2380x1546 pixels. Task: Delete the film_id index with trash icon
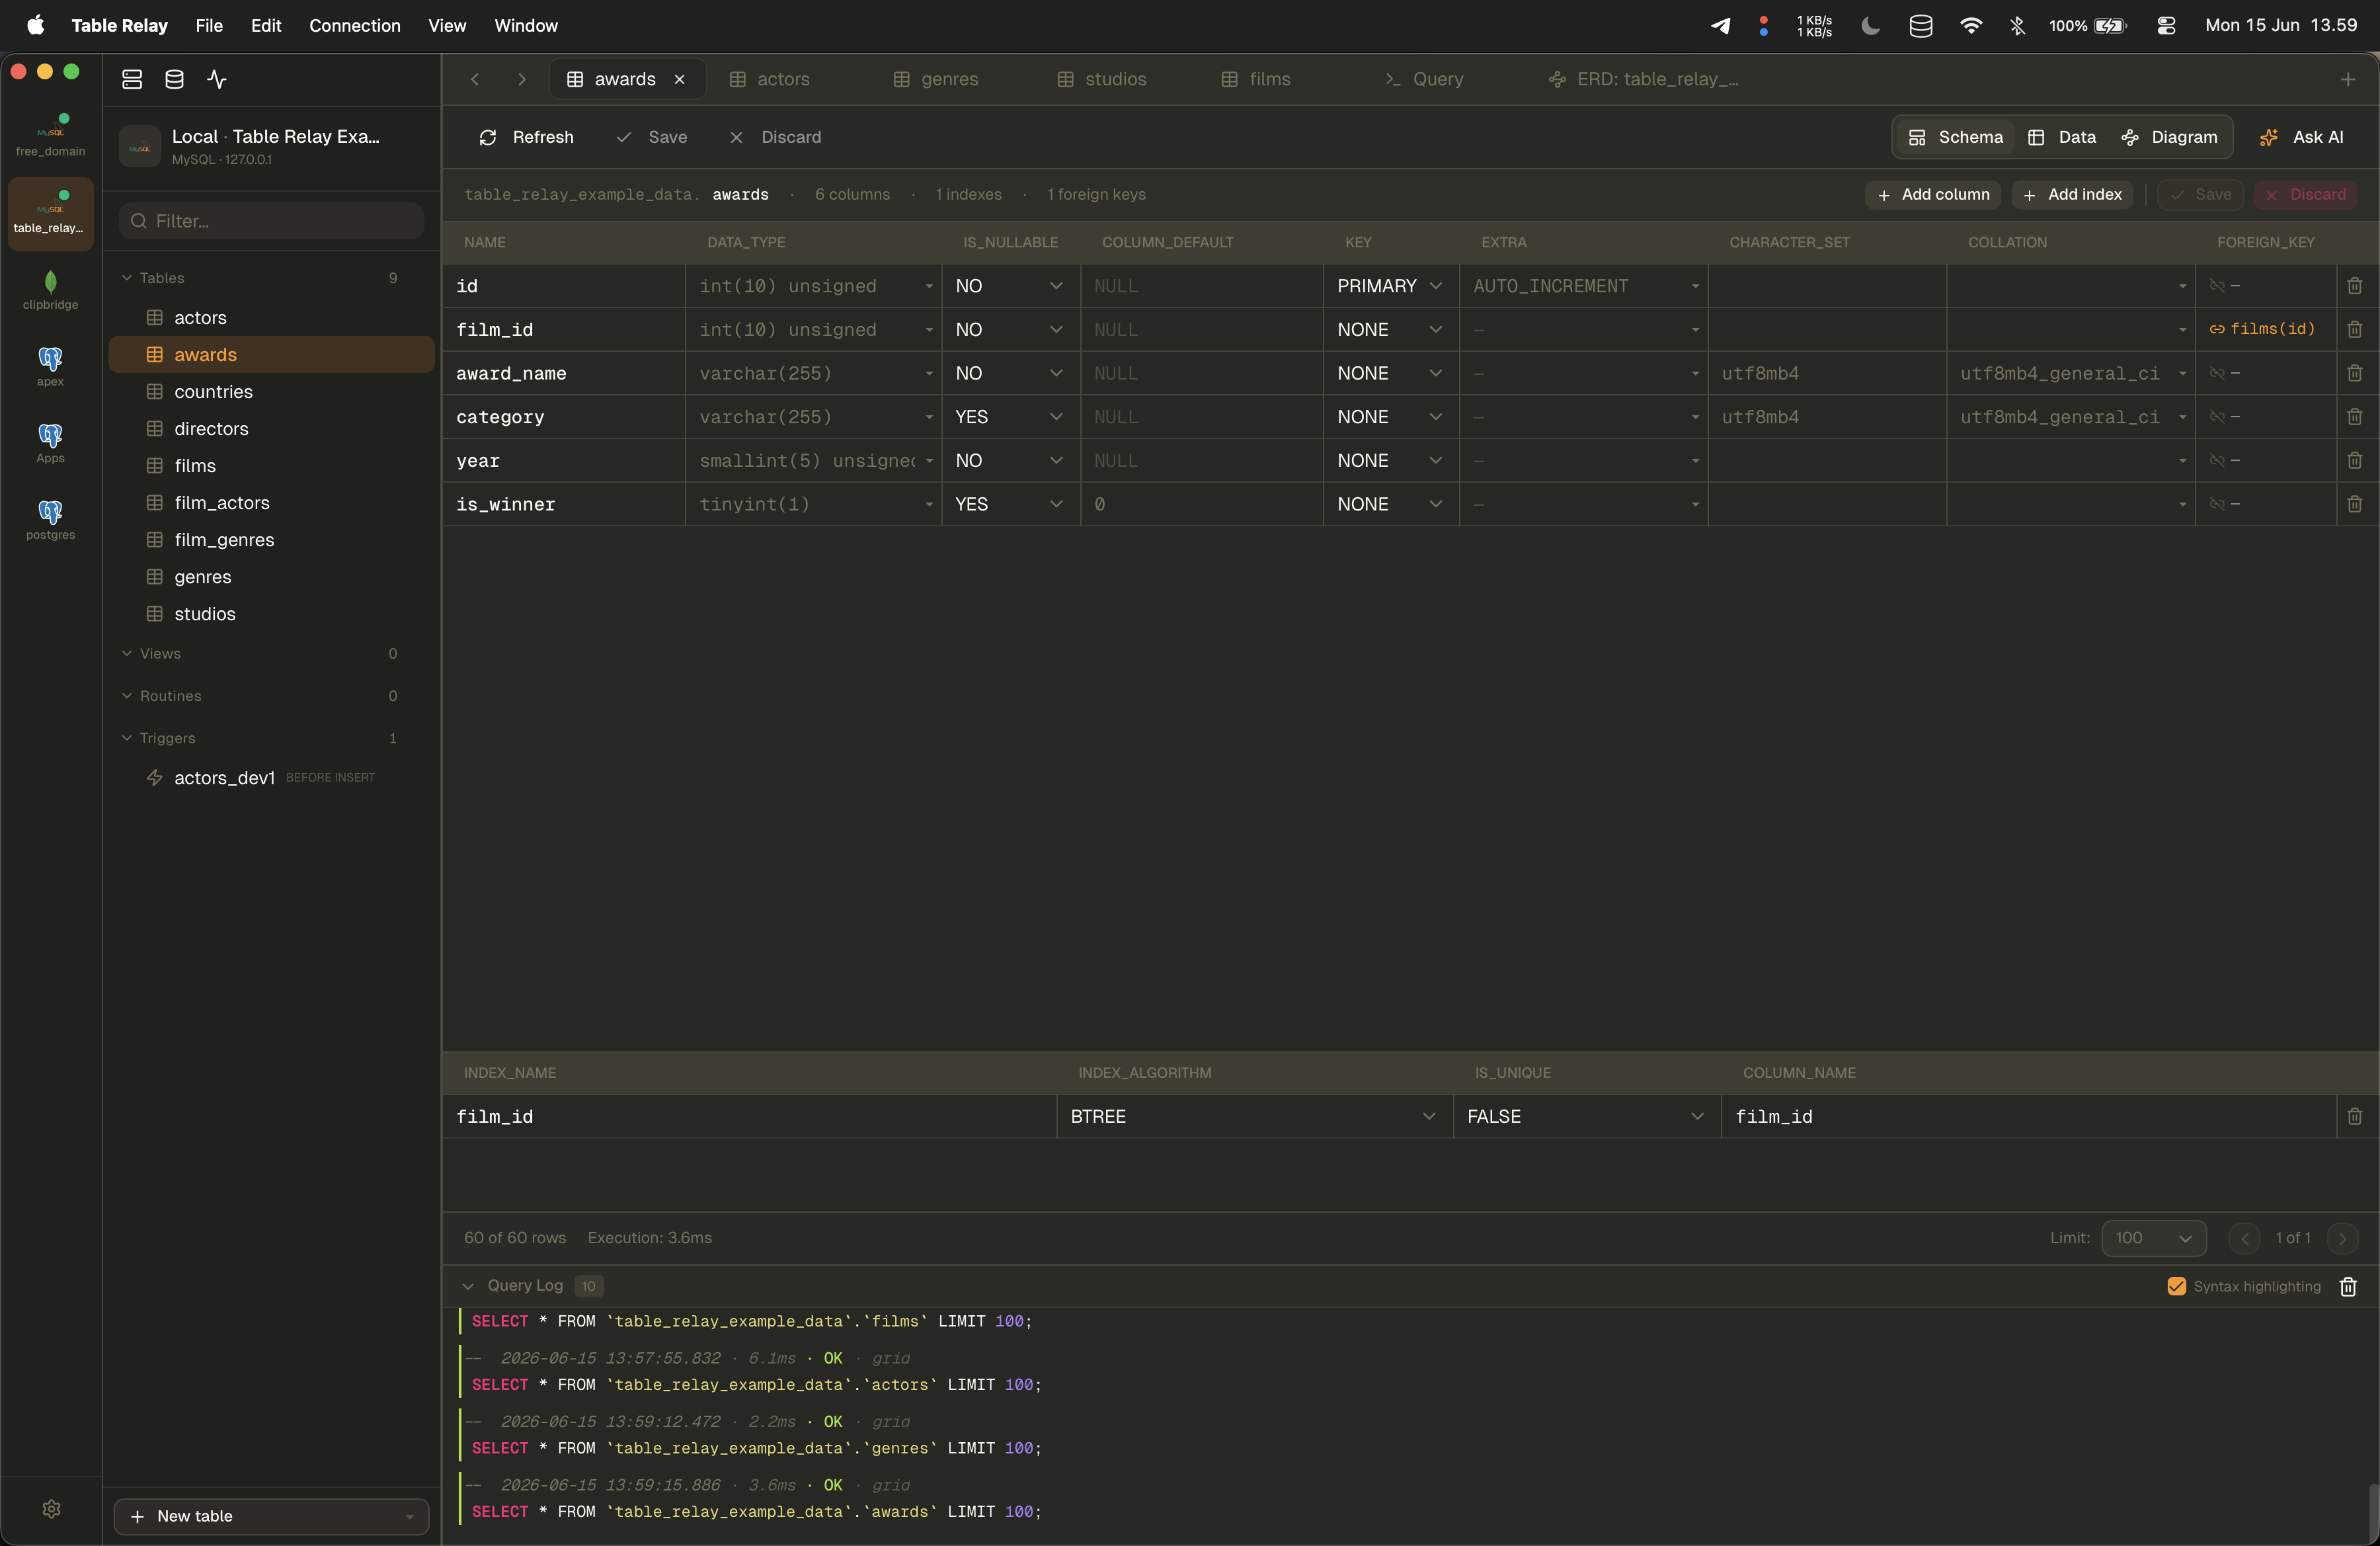tap(2354, 1116)
